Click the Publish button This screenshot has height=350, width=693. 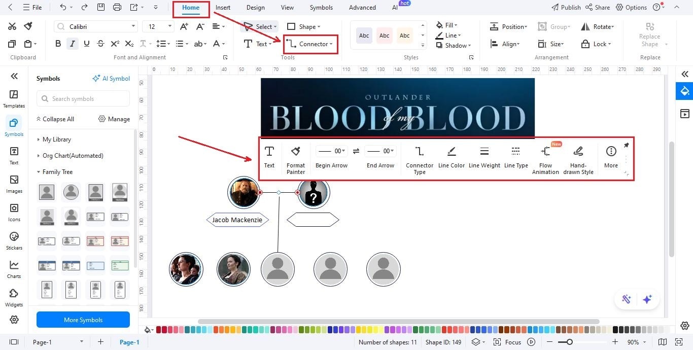point(566,7)
